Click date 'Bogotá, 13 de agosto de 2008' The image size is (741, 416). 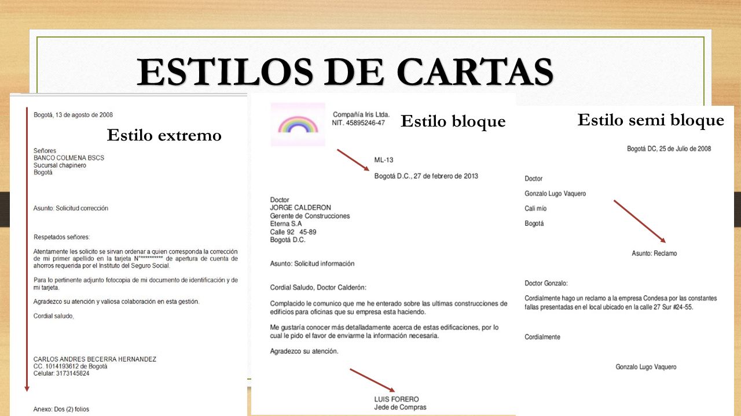pyautogui.click(x=73, y=114)
